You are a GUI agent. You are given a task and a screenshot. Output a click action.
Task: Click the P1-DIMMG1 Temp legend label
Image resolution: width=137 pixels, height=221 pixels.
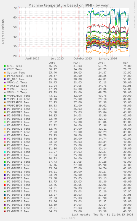(19, 149)
